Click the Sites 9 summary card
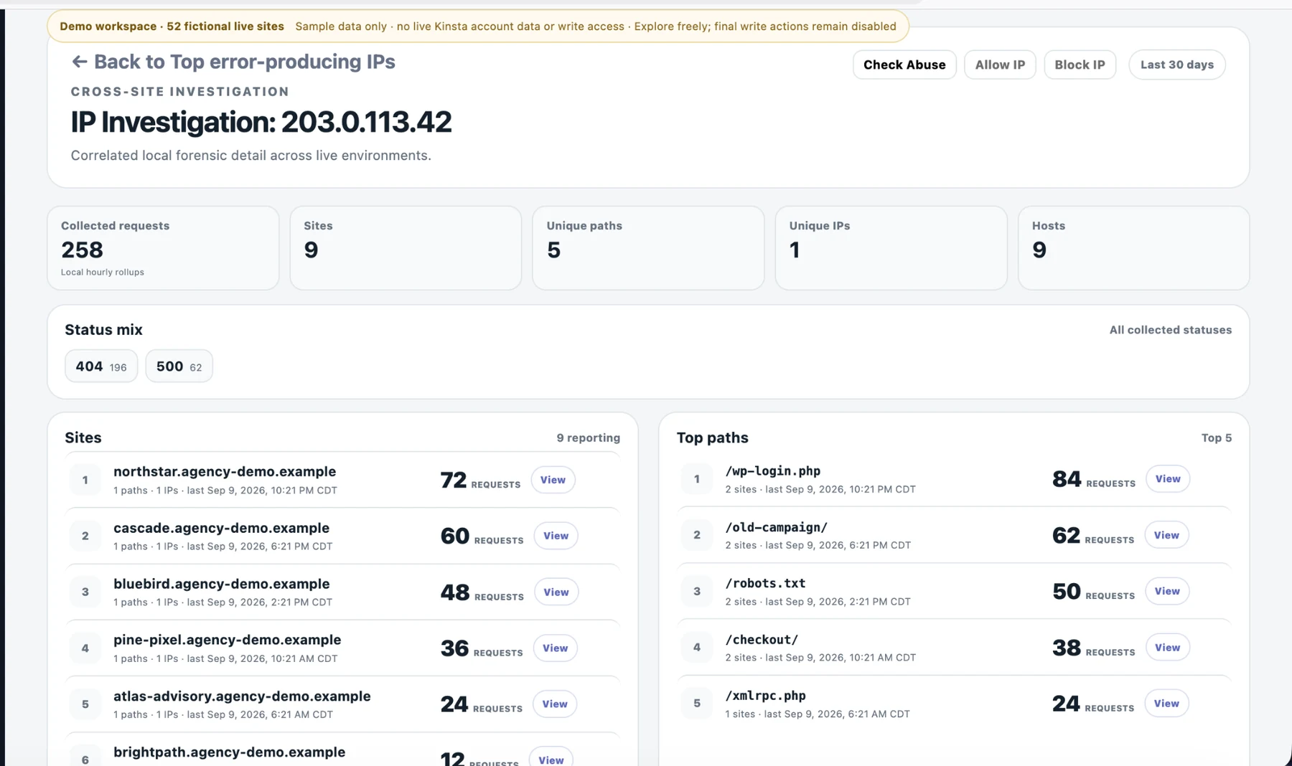This screenshot has height=766, width=1292. (406, 248)
